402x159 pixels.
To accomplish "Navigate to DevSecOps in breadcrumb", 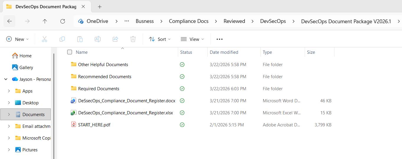I will 273,21.
